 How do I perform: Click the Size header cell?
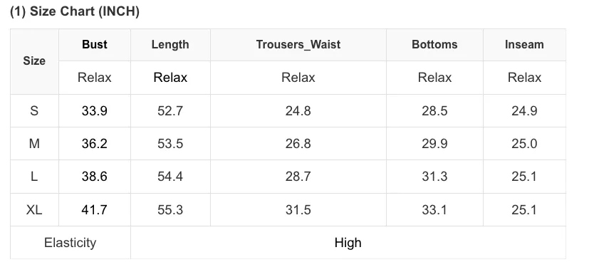pos(34,61)
